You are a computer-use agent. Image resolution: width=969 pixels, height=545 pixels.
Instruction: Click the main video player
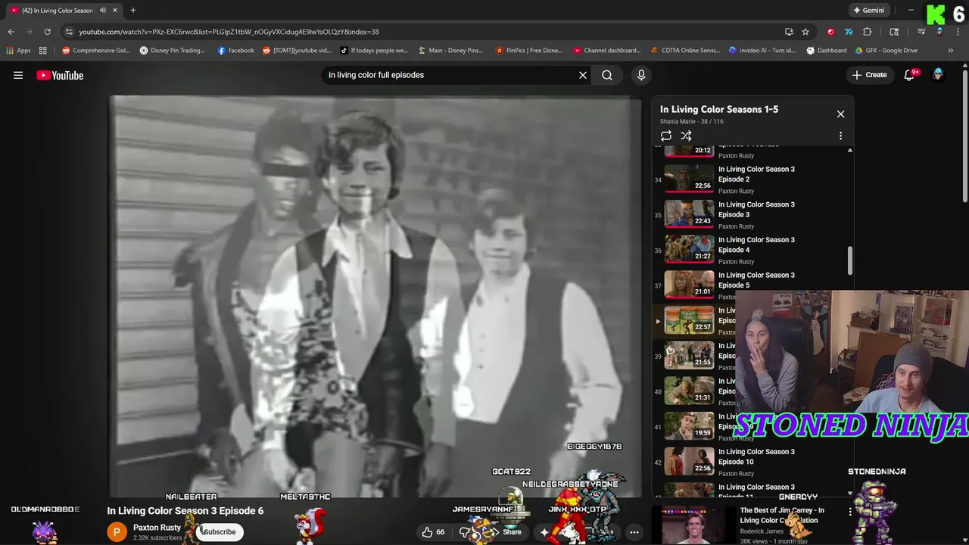375,297
